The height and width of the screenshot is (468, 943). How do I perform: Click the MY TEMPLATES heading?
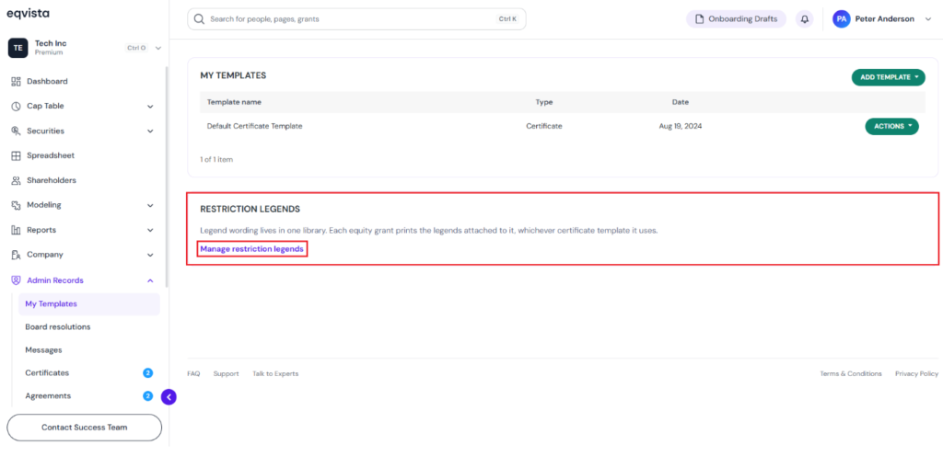point(233,75)
